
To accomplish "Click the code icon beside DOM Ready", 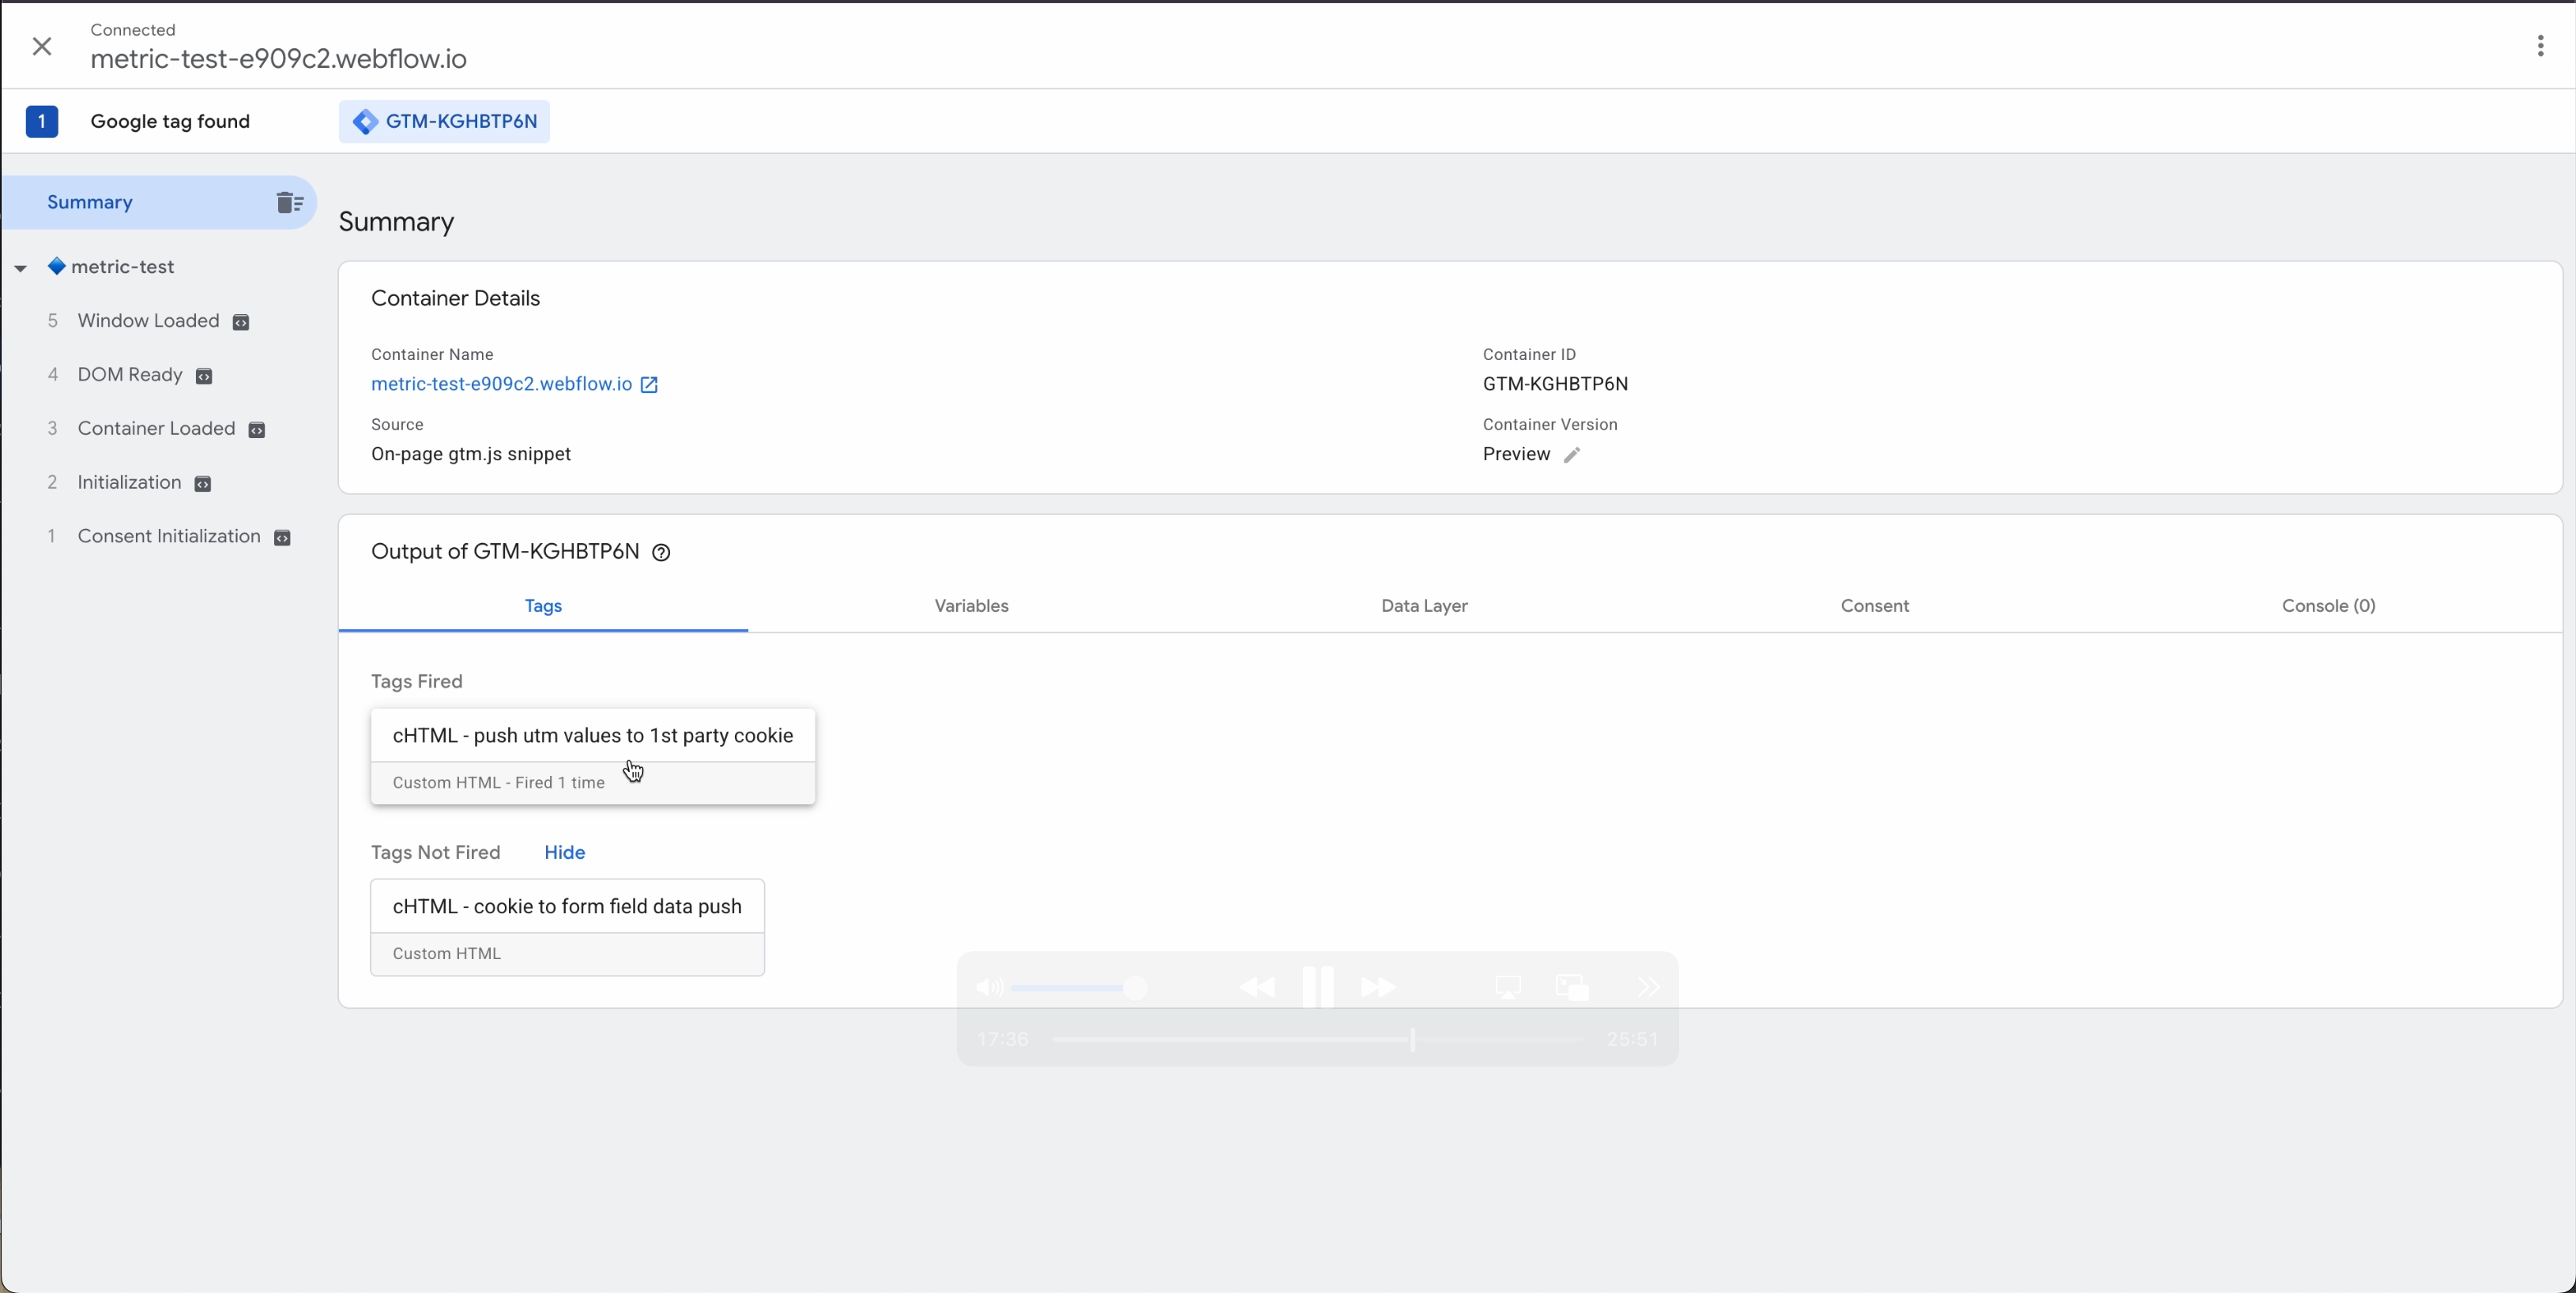I will (x=204, y=376).
